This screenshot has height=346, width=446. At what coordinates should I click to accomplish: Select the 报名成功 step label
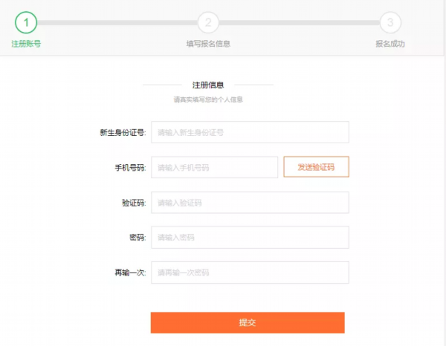(x=390, y=44)
